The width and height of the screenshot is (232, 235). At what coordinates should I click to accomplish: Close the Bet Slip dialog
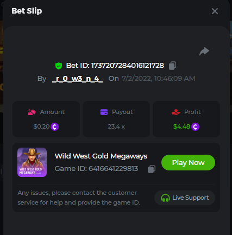pyautogui.click(x=215, y=11)
